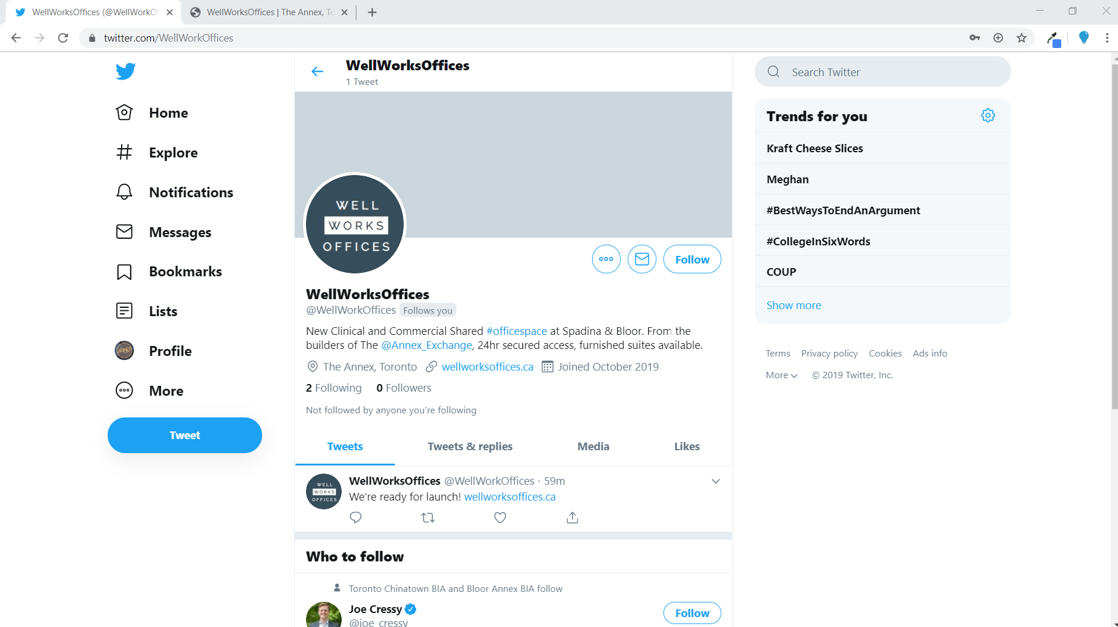Bookmark this page with the star icon
The width and height of the screenshot is (1118, 627).
coord(1021,38)
